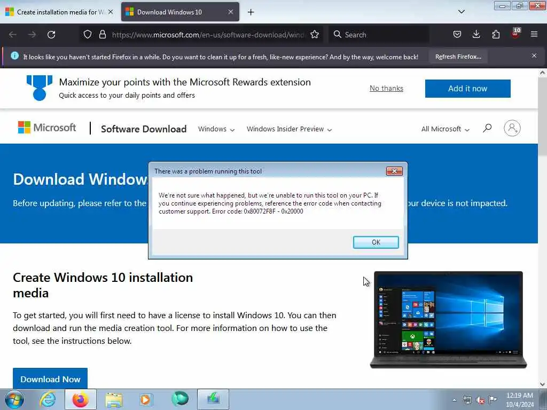Open the Pocket save icon
The width and height of the screenshot is (547, 410).
[457, 35]
